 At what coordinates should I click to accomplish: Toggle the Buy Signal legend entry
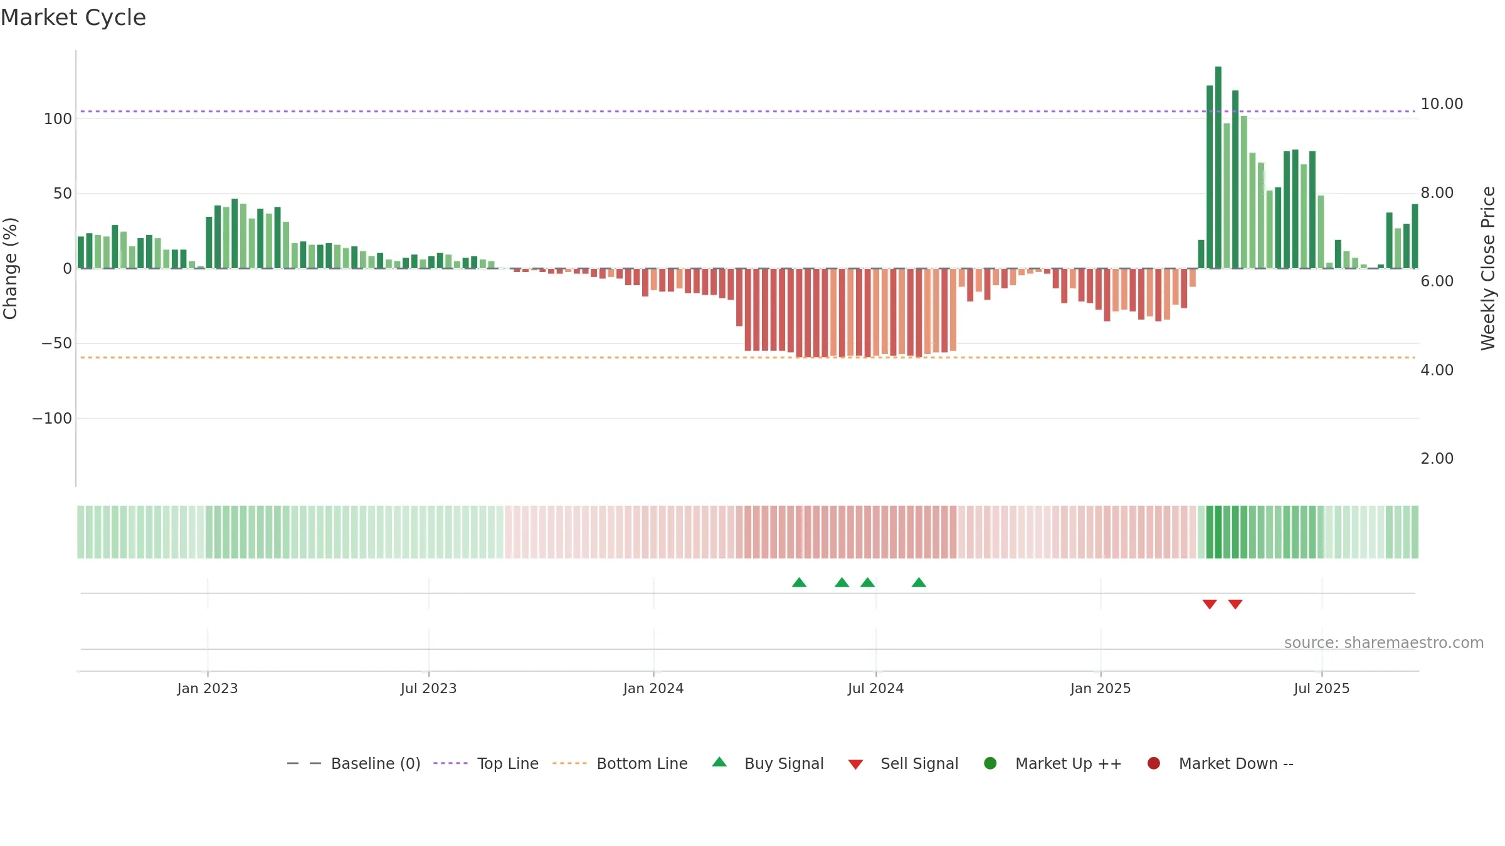click(768, 763)
